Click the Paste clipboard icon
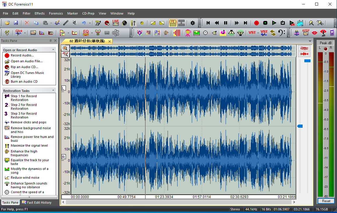337x213 pixels. (x=45, y=23)
